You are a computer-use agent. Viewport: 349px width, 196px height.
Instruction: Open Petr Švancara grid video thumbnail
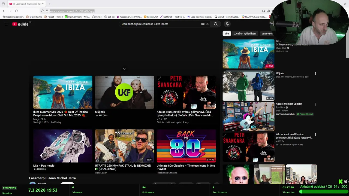pos(186,92)
